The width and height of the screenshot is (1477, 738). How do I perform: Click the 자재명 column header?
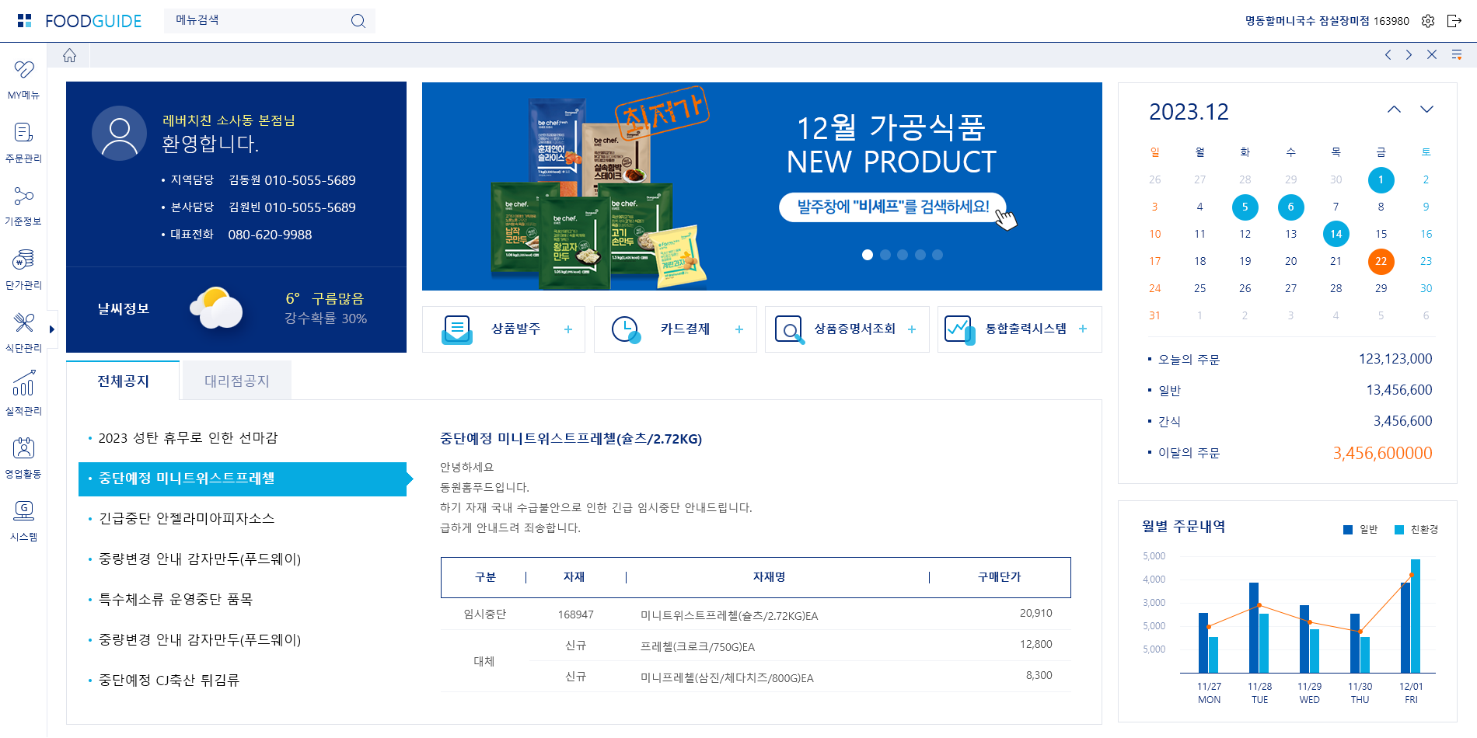pos(769,577)
